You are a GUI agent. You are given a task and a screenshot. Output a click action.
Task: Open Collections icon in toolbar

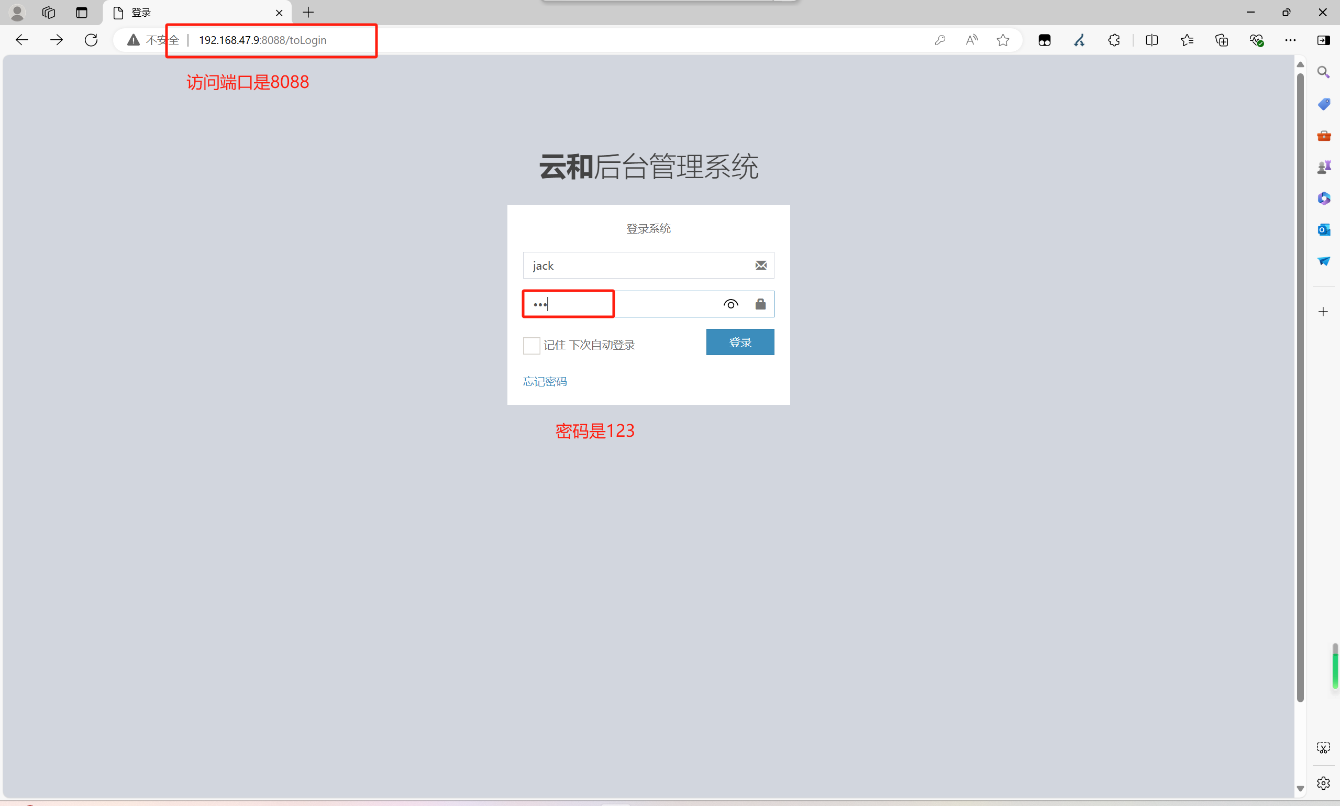[x=1221, y=40]
